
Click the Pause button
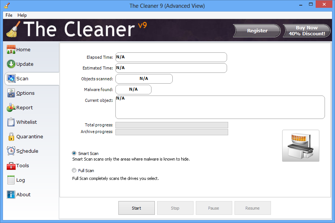(x=214, y=208)
